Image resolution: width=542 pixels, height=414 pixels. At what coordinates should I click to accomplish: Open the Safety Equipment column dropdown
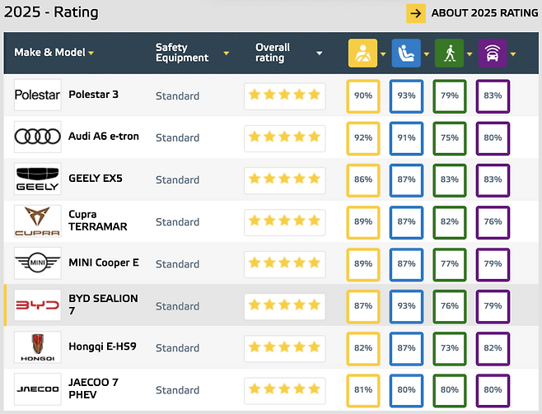coord(226,53)
